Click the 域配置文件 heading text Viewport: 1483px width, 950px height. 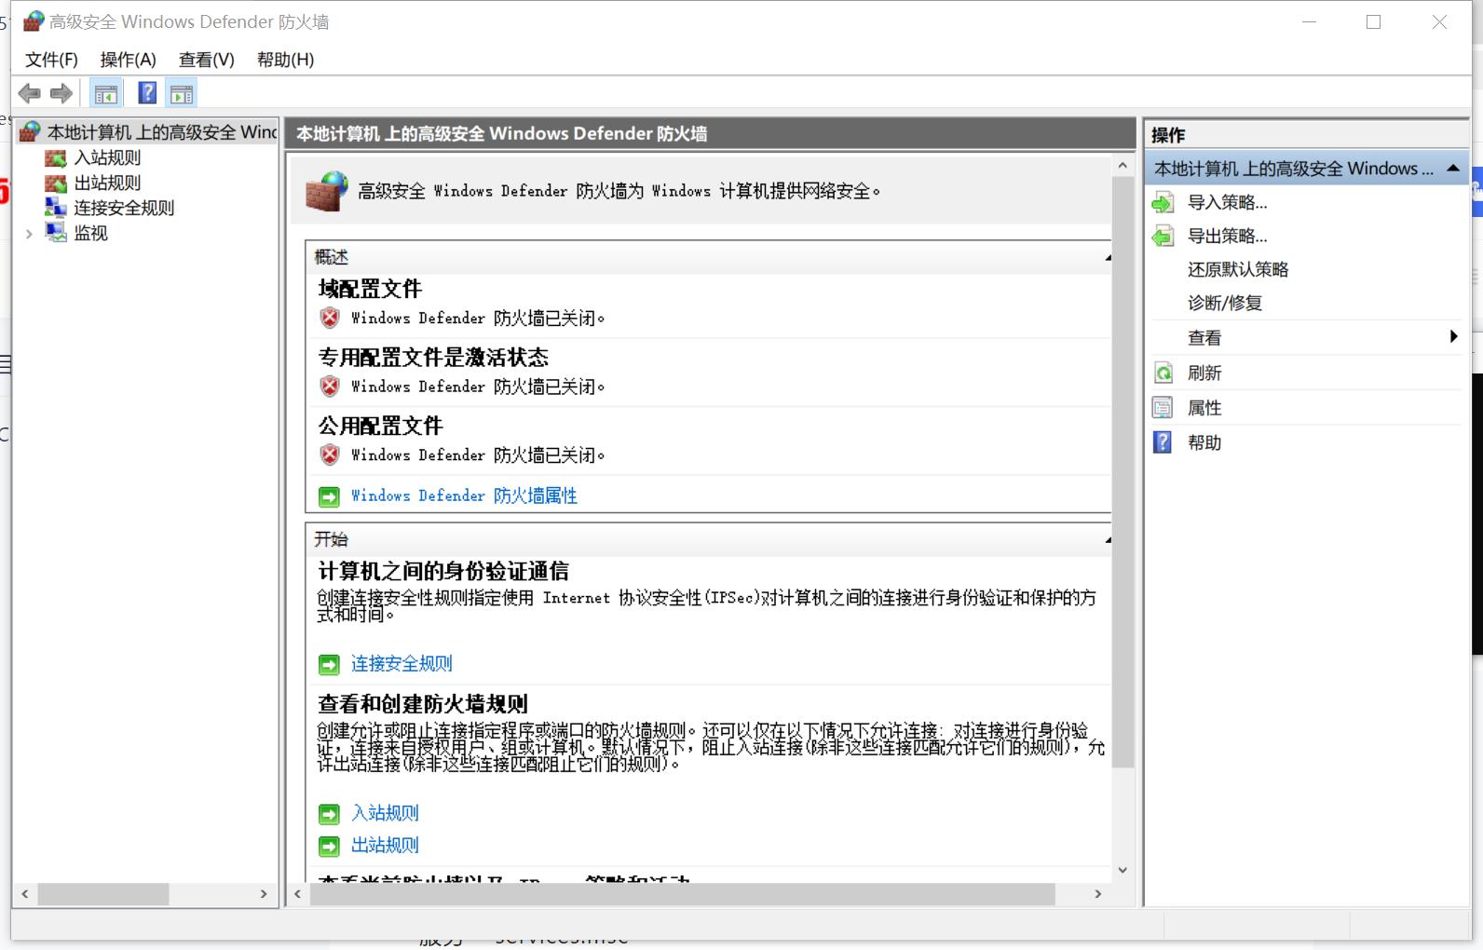pos(370,289)
